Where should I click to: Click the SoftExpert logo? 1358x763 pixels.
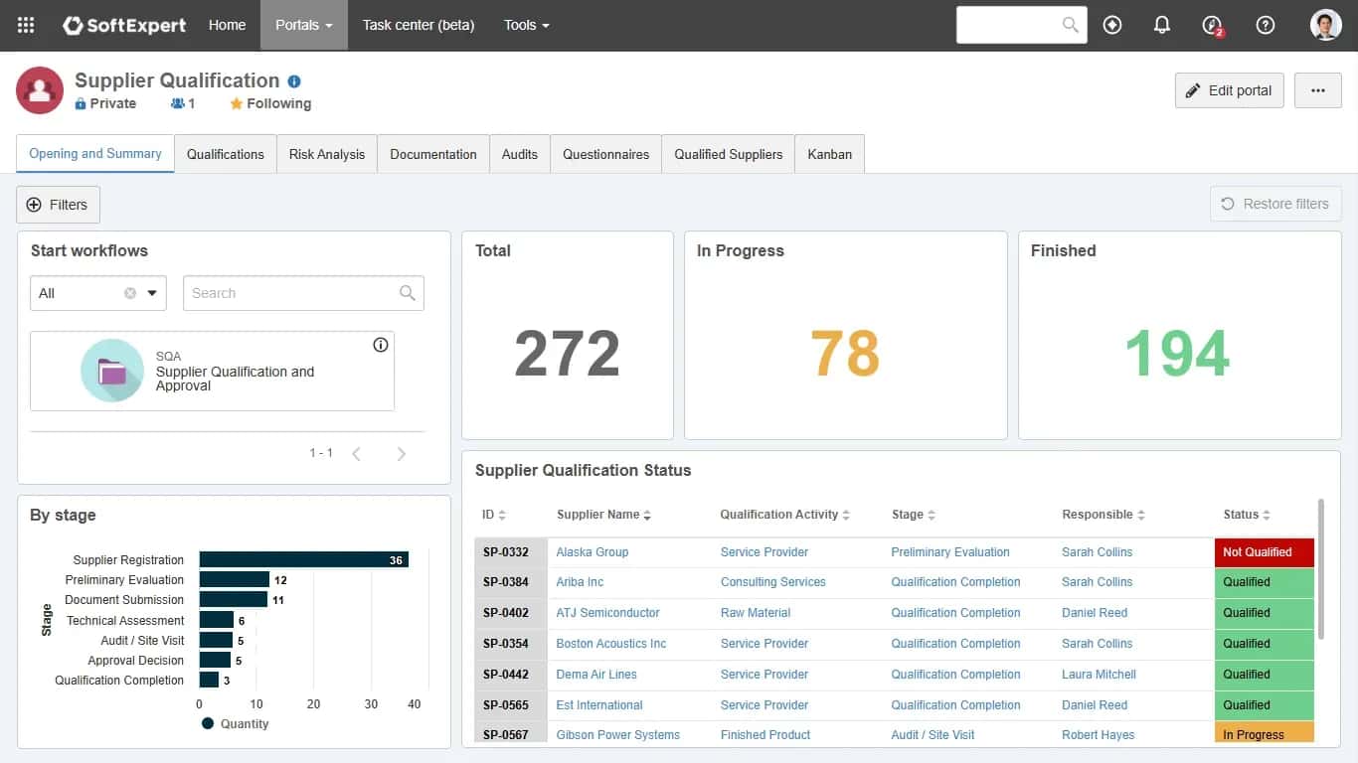(x=124, y=25)
